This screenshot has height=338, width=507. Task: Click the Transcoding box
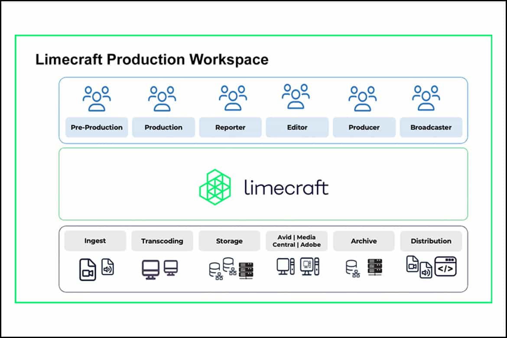pos(162,241)
